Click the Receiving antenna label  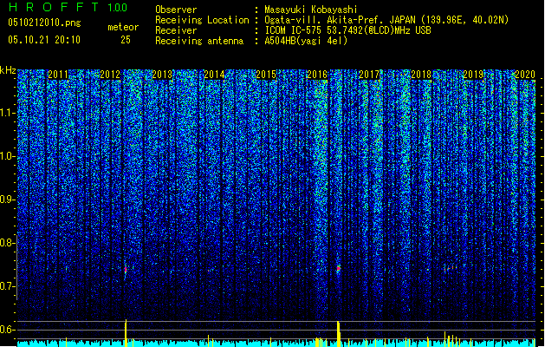[x=199, y=41]
